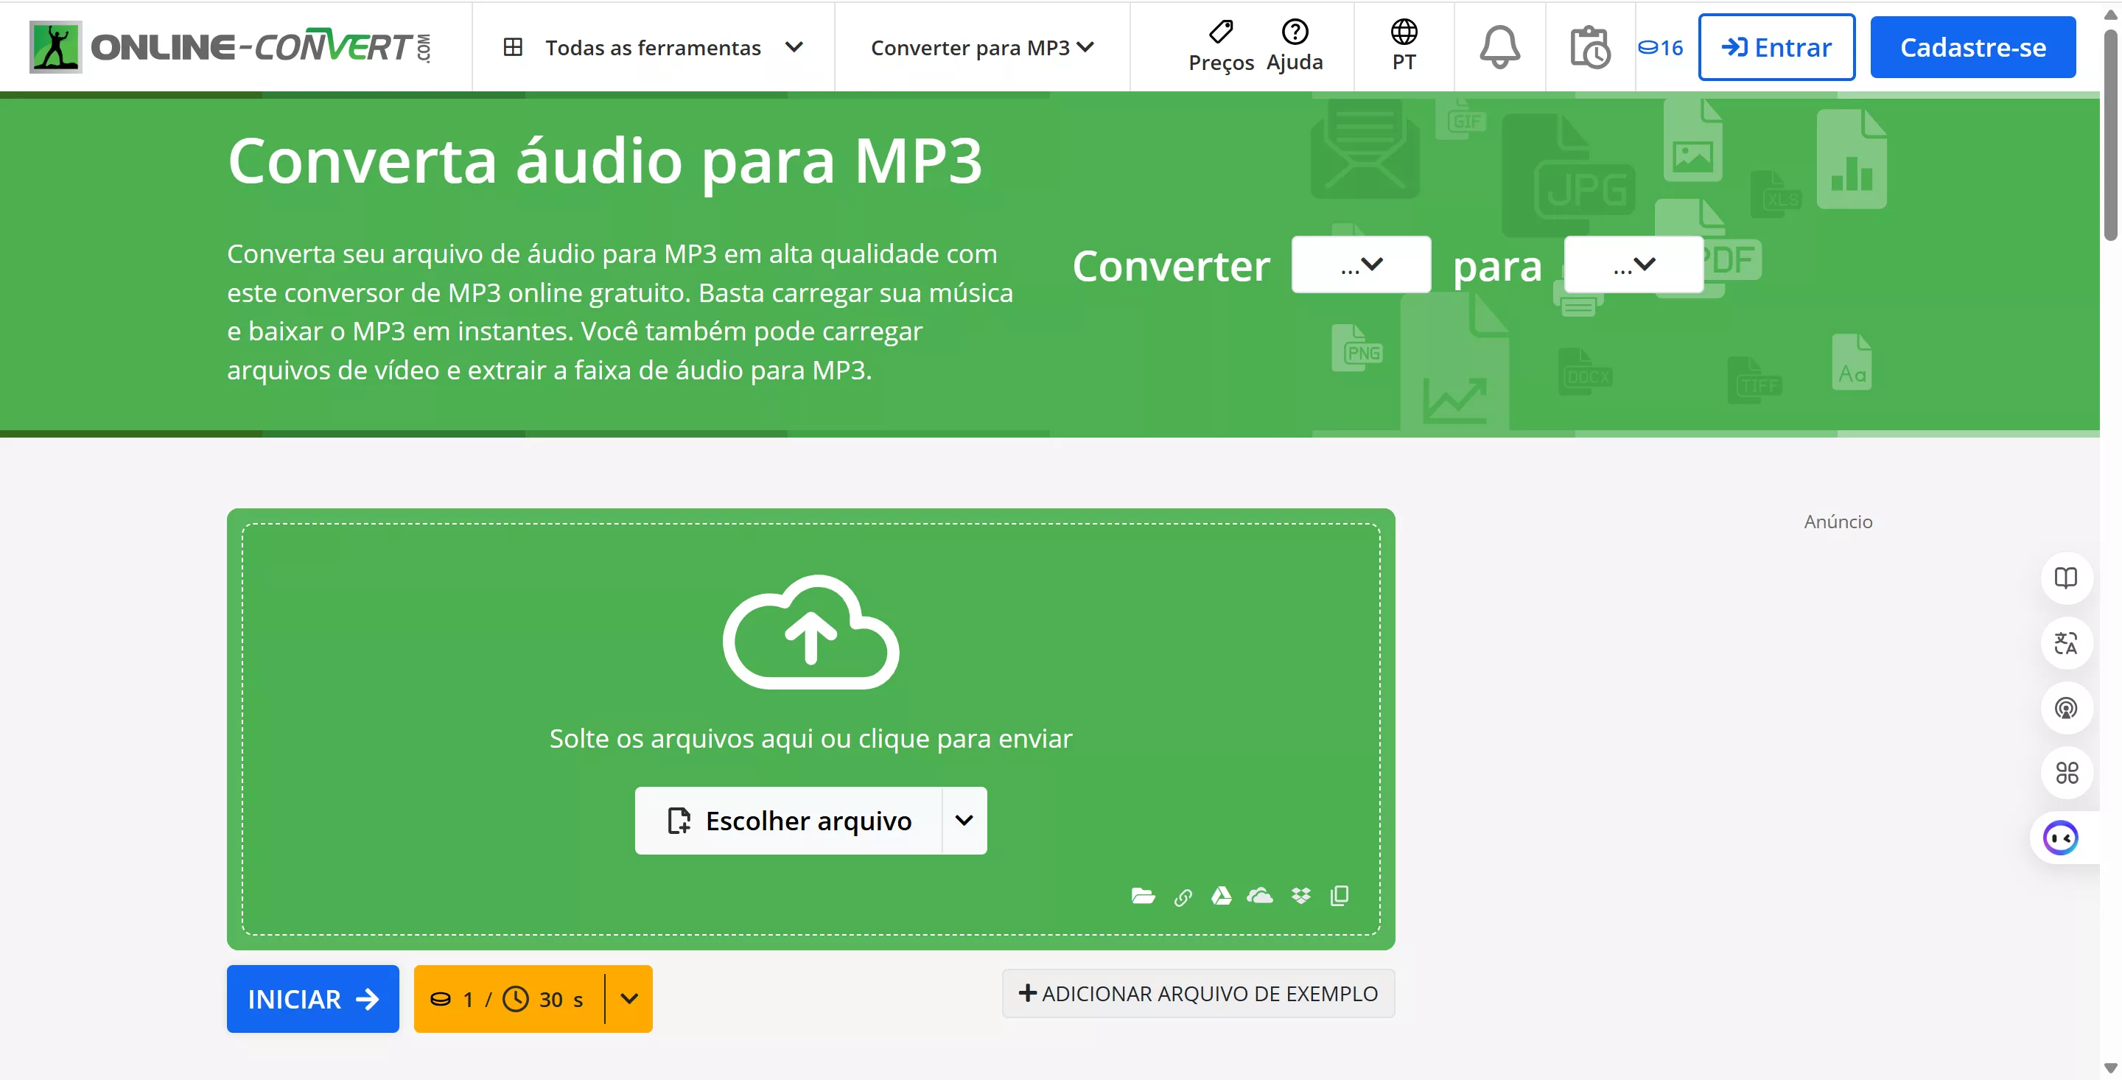Expand the Todas as ferramentas menu
Screen dimensions: 2122x1080
(x=655, y=47)
